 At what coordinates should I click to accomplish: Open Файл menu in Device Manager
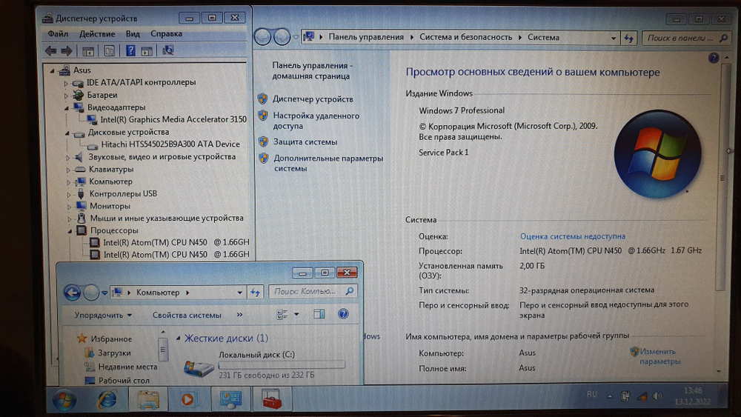pyautogui.click(x=58, y=34)
